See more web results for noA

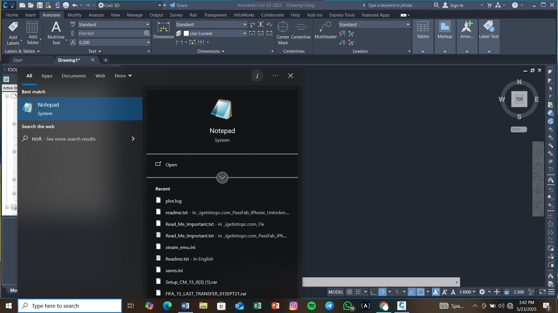80,139
